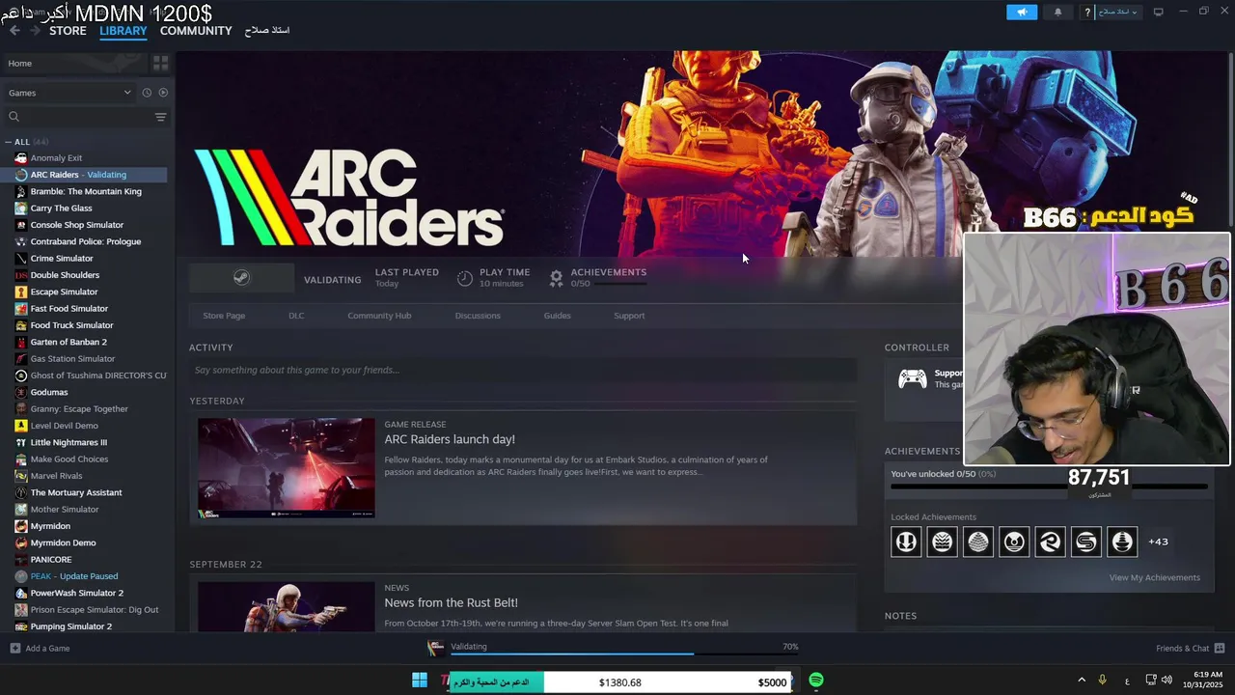This screenshot has height=695, width=1235.
Task: Click the Crime Simulator game icon
Action: click(21, 259)
